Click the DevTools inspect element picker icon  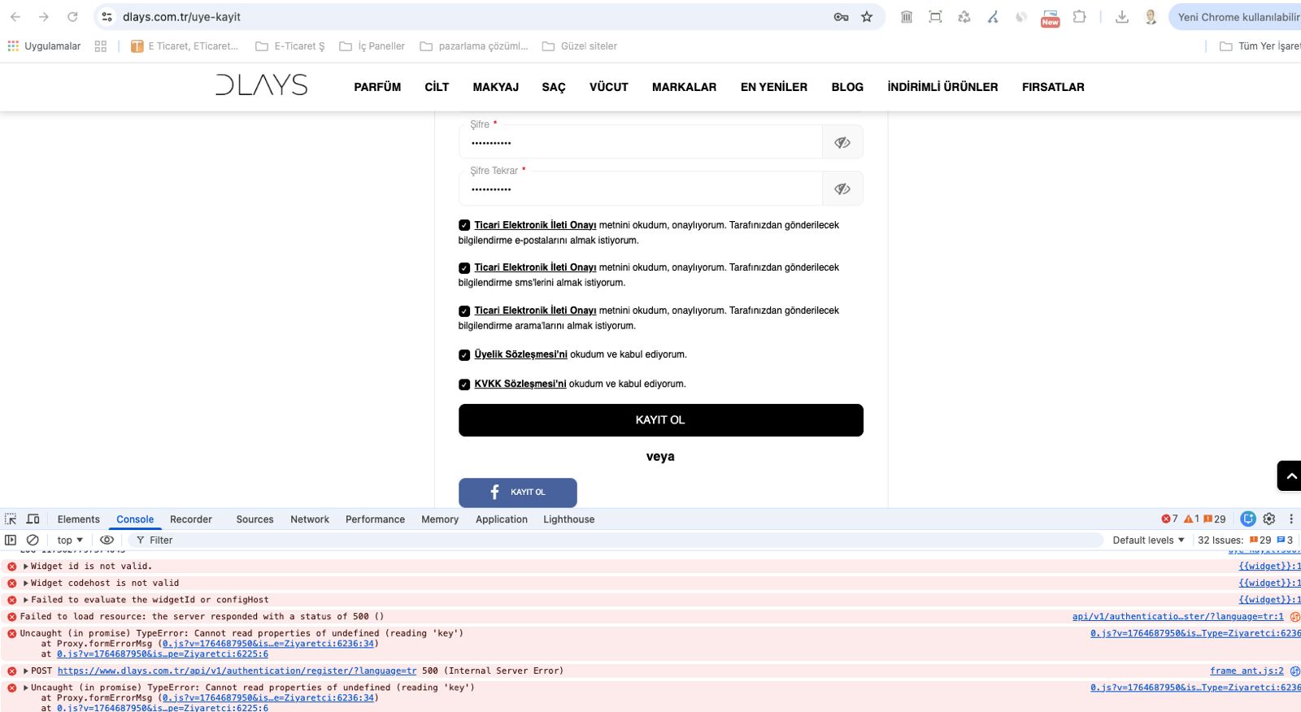pos(11,519)
